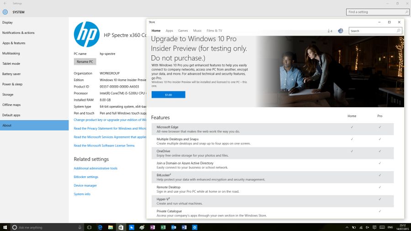Click the taskbar clock and date
Screen dimensions: 411x231
tap(402, 227)
